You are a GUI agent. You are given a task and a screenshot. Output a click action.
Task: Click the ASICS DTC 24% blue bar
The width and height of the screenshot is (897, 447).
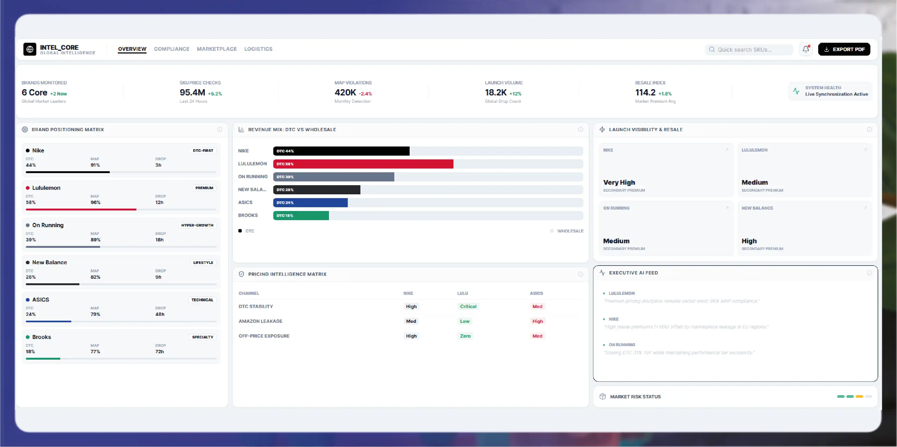pos(310,202)
